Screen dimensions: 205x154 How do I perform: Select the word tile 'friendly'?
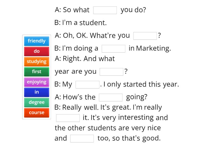pyautogui.click(x=36, y=41)
